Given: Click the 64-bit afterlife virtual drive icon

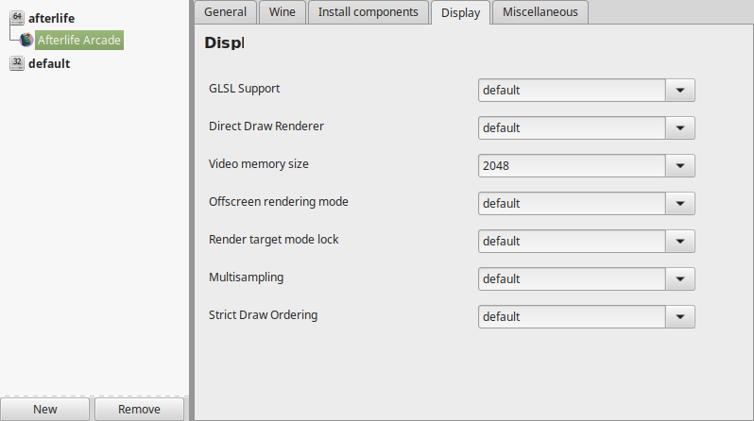Looking at the screenshot, I should (x=17, y=18).
